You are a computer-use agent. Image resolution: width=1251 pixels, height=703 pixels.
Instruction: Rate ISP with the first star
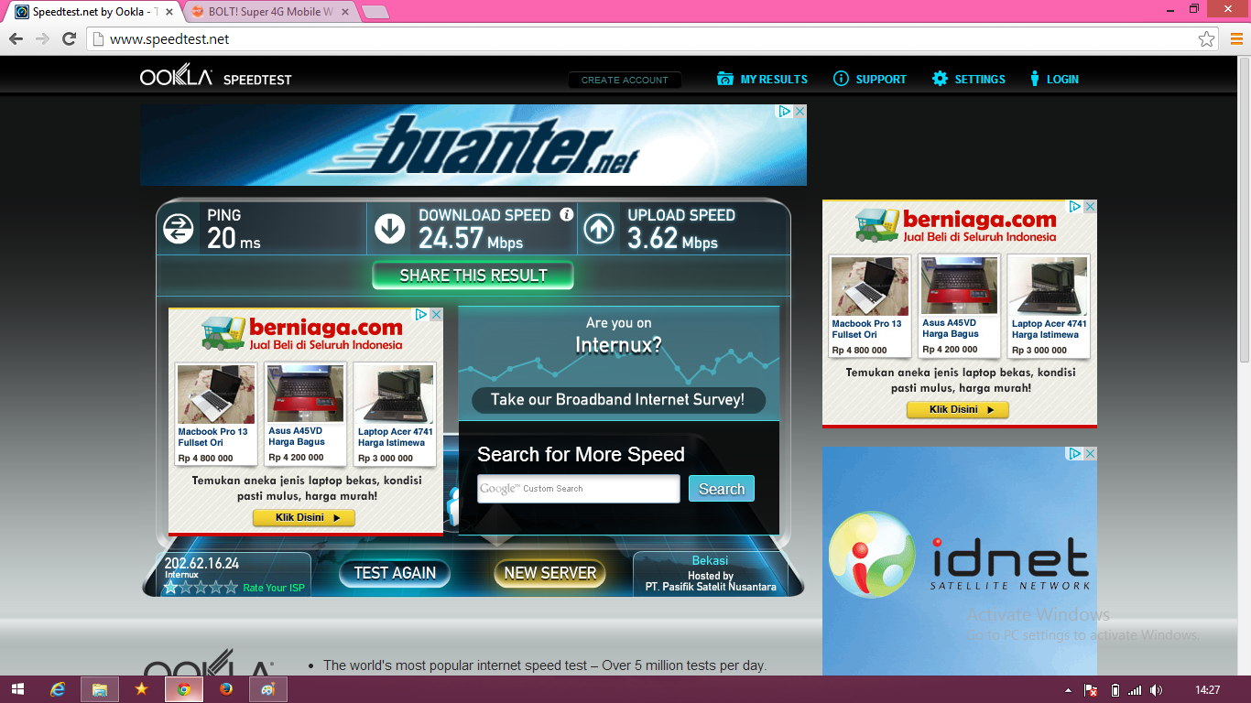[x=170, y=587]
